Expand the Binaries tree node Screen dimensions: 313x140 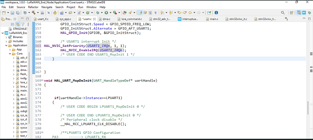6,37
